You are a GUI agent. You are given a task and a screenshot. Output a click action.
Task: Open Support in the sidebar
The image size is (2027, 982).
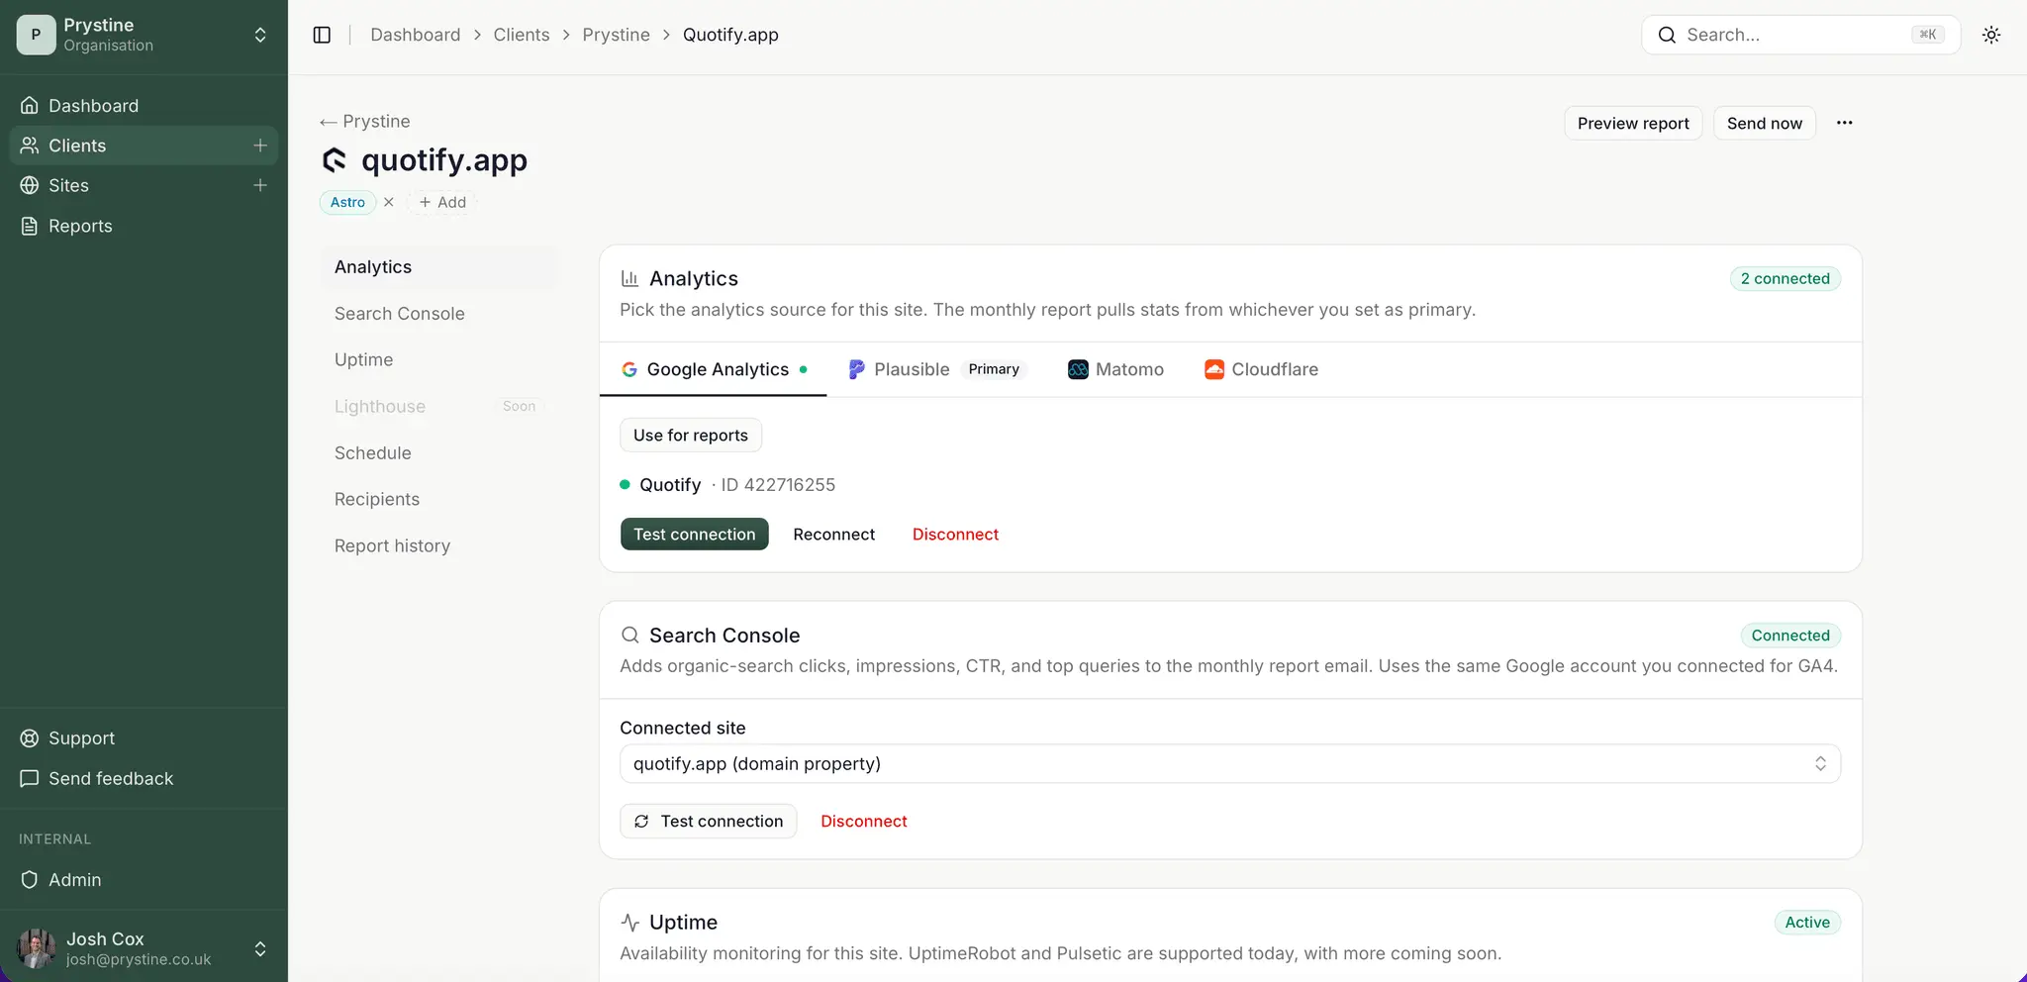[144, 738]
